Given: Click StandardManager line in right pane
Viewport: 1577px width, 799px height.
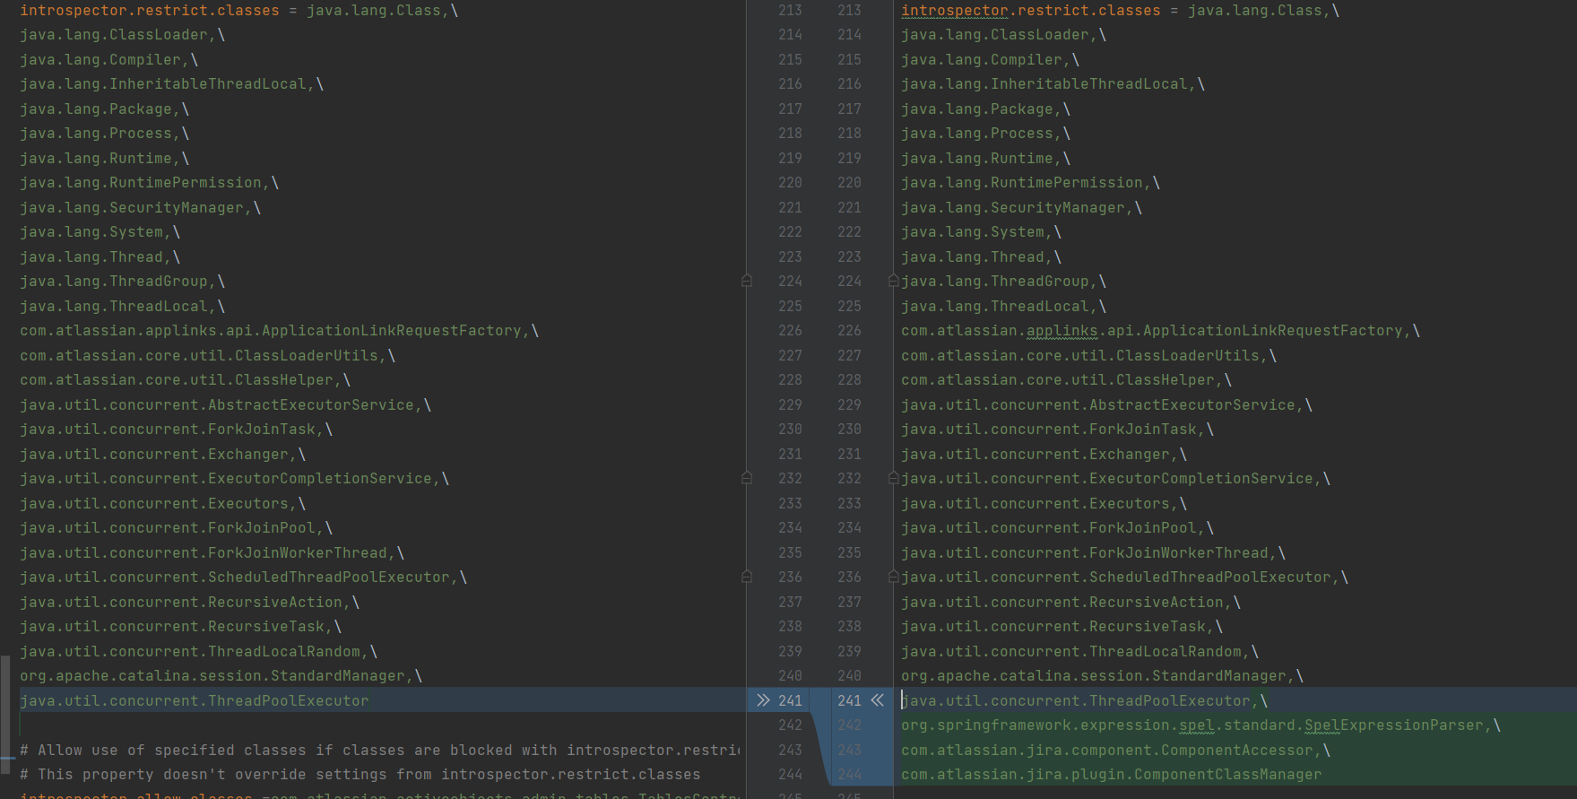Looking at the screenshot, I should 1102,676.
